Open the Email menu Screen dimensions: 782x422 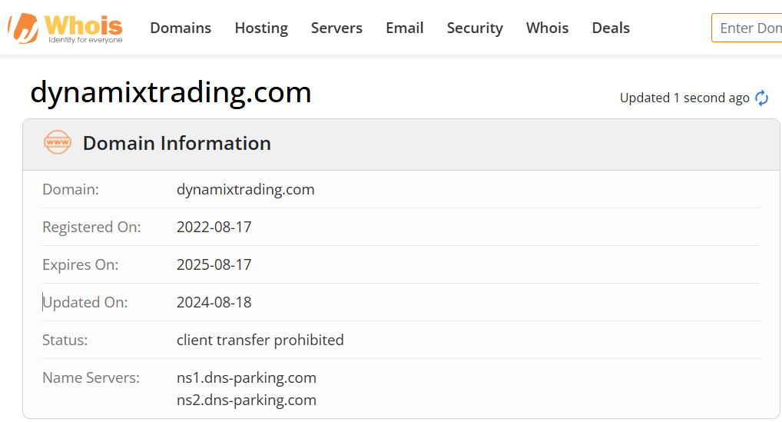(405, 28)
